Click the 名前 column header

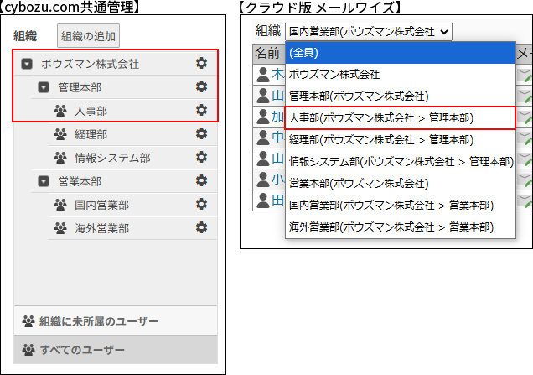pos(268,54)
